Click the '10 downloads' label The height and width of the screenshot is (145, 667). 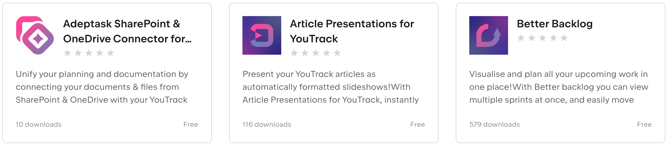point(39,124)
